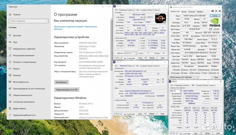Open Общие возможности icon
This screenshot has width=236, height=135.
(x=10, y=95)
